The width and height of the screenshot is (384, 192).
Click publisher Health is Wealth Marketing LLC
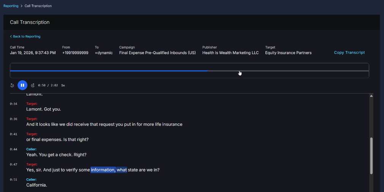click(x=231, y=53)
